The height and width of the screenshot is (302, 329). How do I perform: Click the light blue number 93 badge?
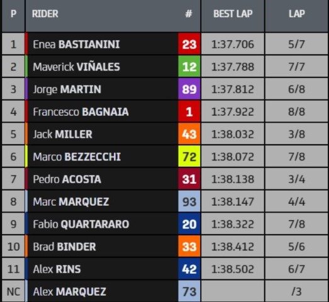pos(189,201)
